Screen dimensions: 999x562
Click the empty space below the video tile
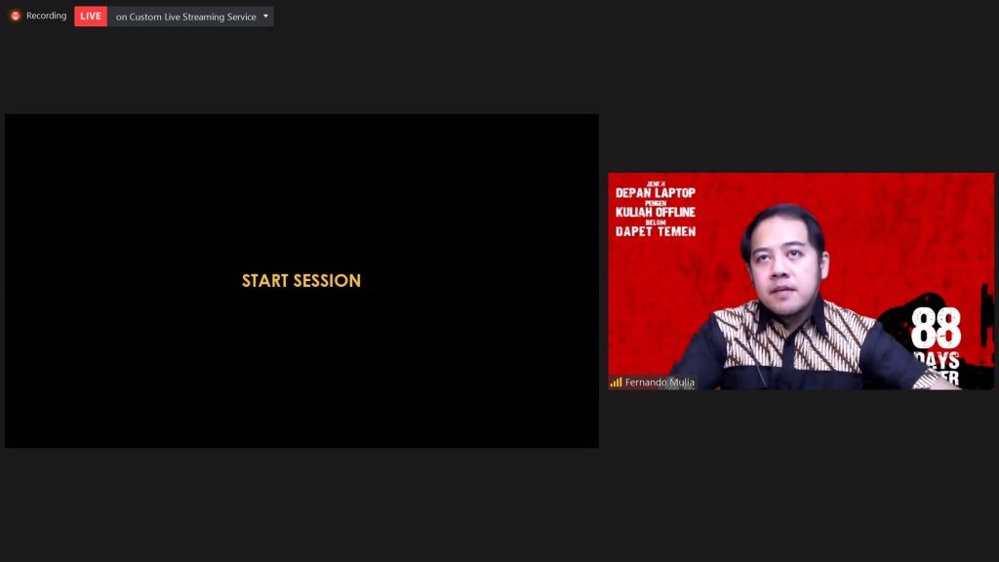point(800,468)
